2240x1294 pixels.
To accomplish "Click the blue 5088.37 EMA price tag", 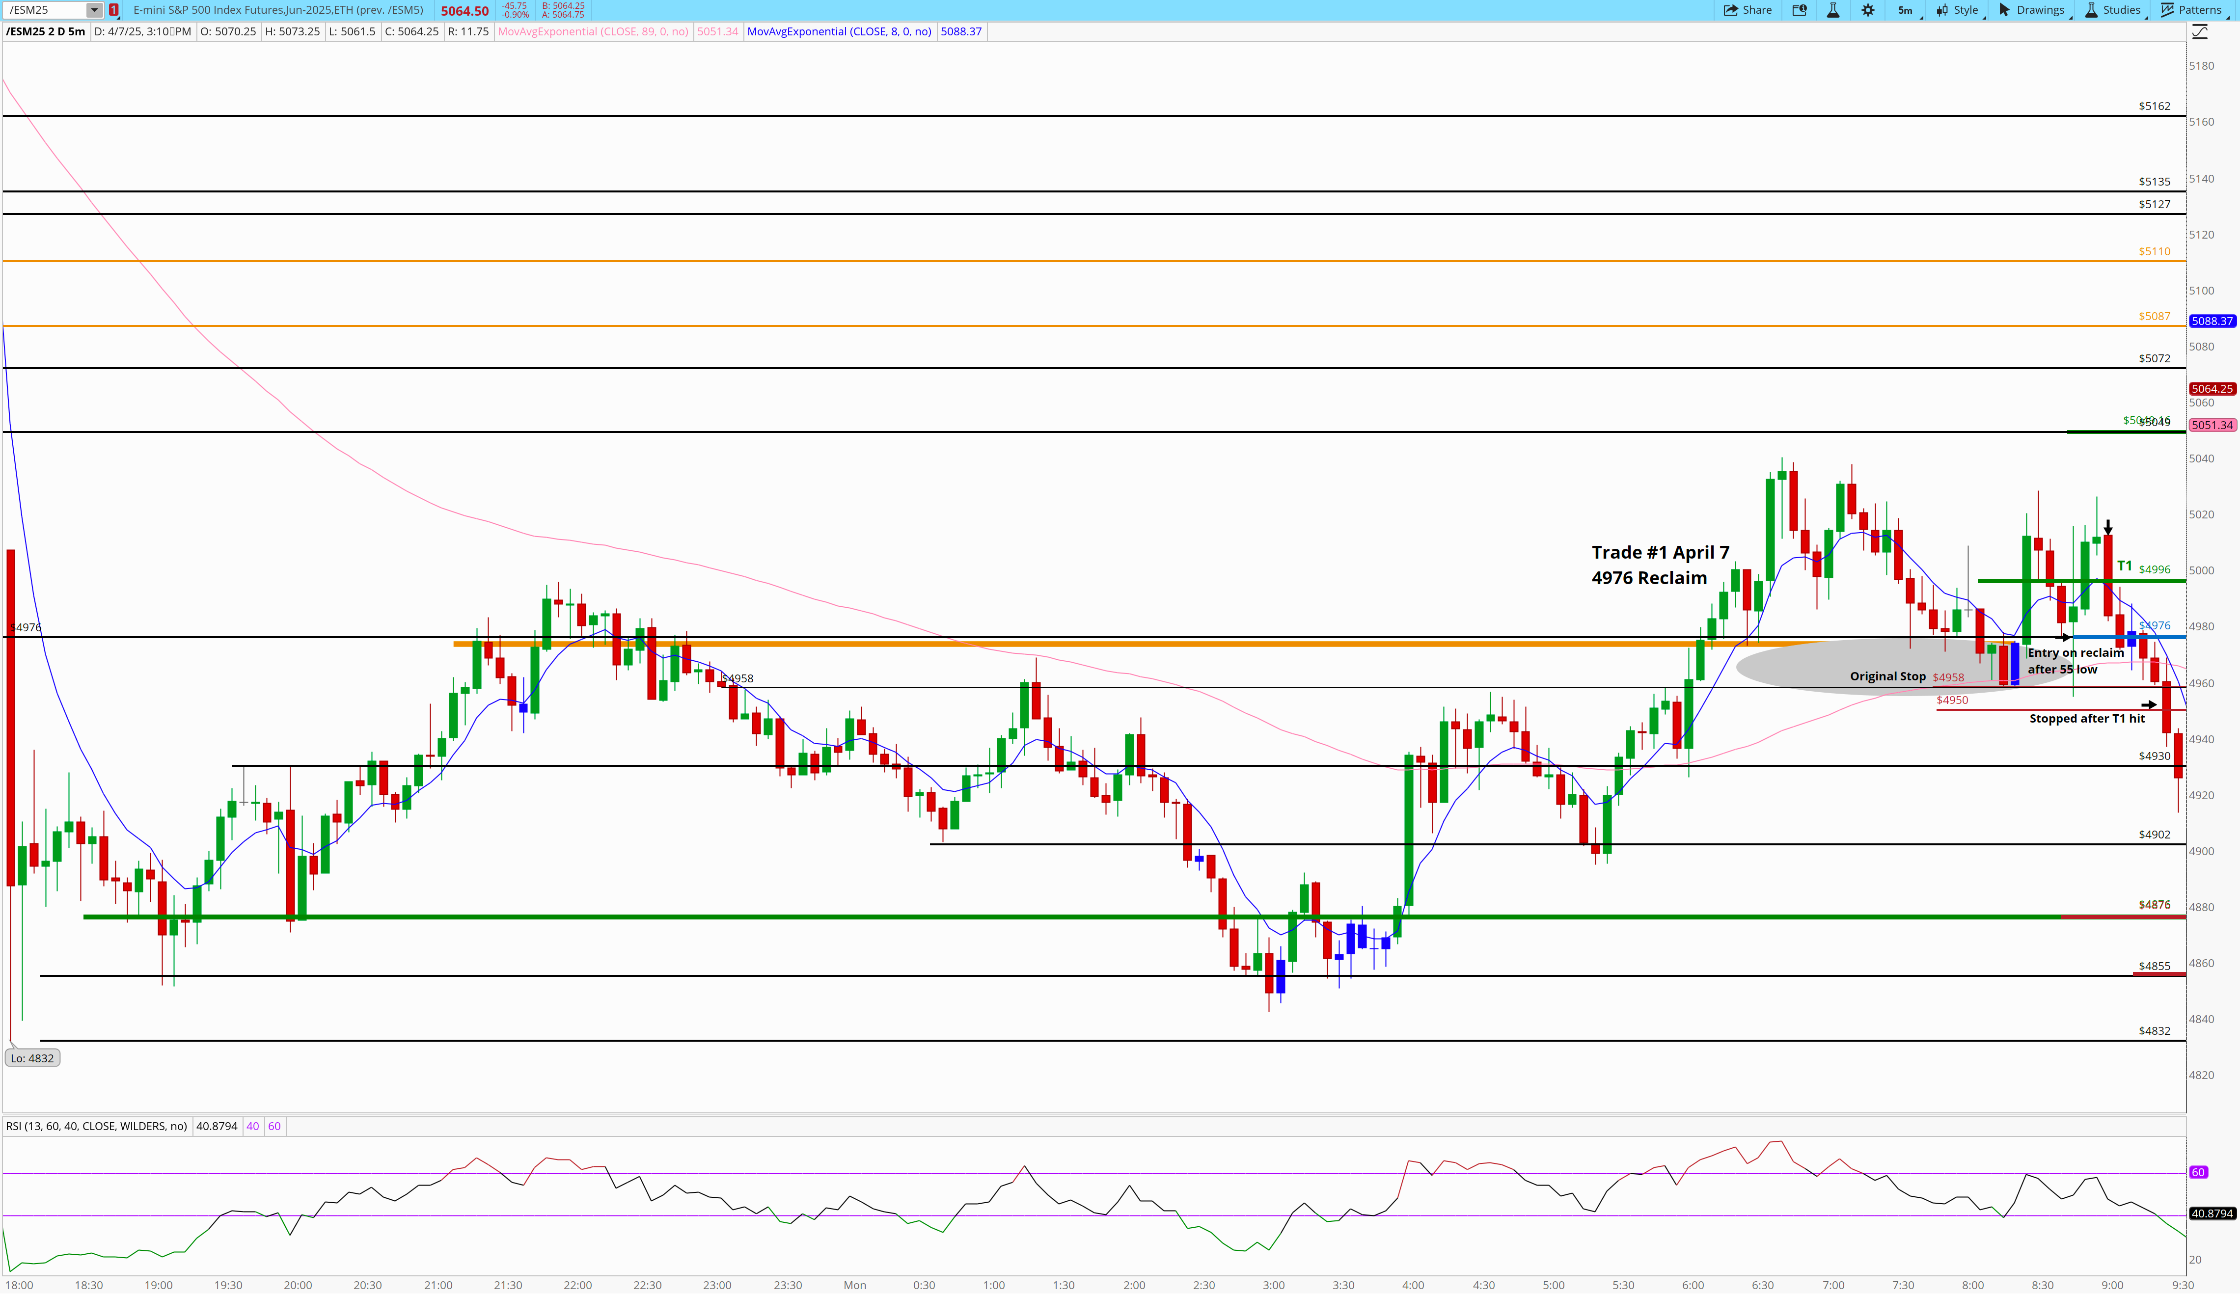I will tap(2212, 321).
